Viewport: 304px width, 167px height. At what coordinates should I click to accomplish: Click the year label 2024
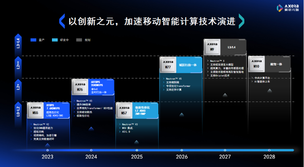point(91,156)
